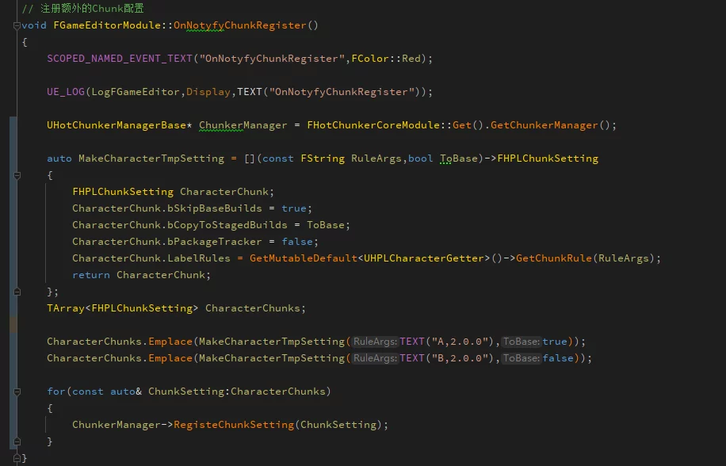Click the MakeCharacterTmpSetting lambda name in its definition
Viewport: 726px width, 466px height.
pyautogui.click(x=151, y=159)
